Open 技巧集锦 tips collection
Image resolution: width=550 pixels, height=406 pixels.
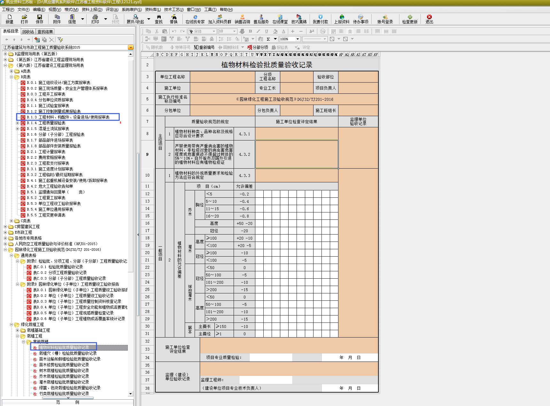point(299,19)
